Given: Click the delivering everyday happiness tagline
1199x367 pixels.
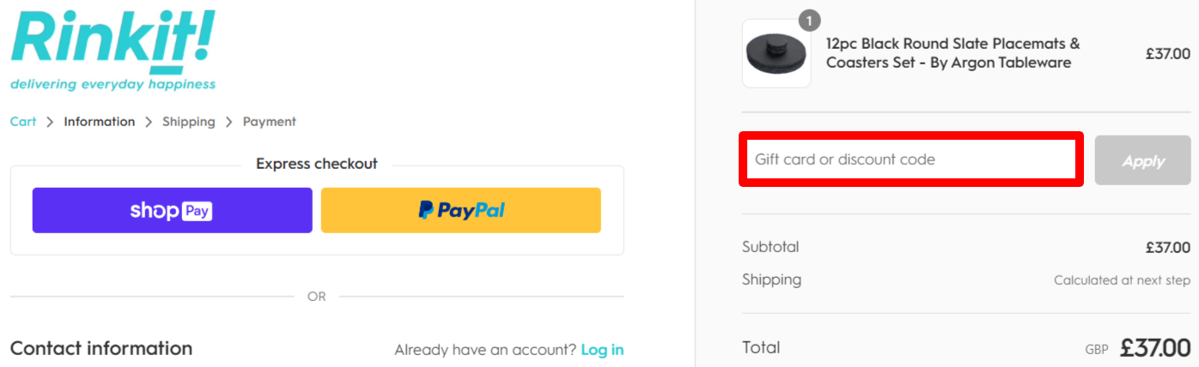Looking at the screenshot, I should pyautogui.click(x=113, y=84).
